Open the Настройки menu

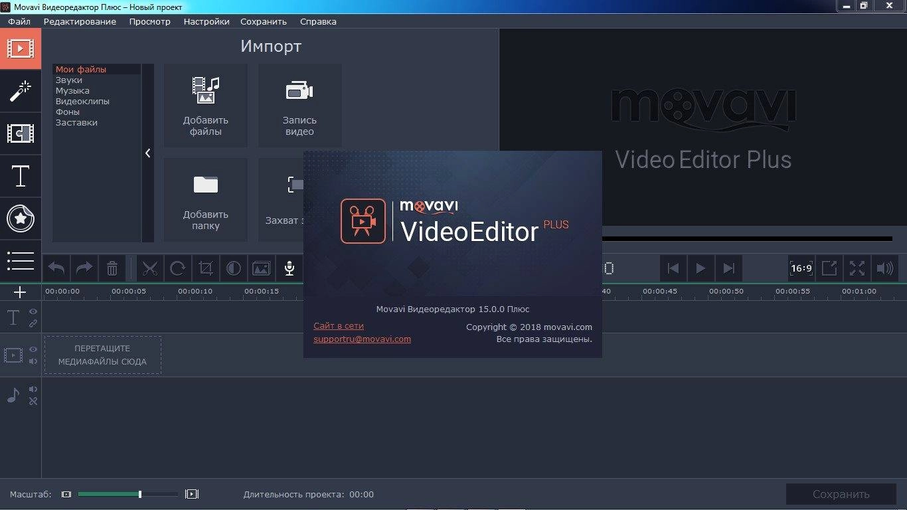[206, 21]
